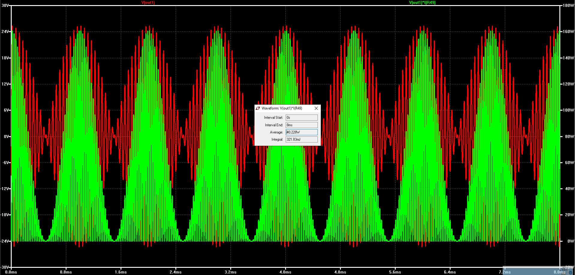The width and height of the screenshot is (575, 275).
Task: Click the -24V label on the left axis
Action: click(x=5, y=241)
